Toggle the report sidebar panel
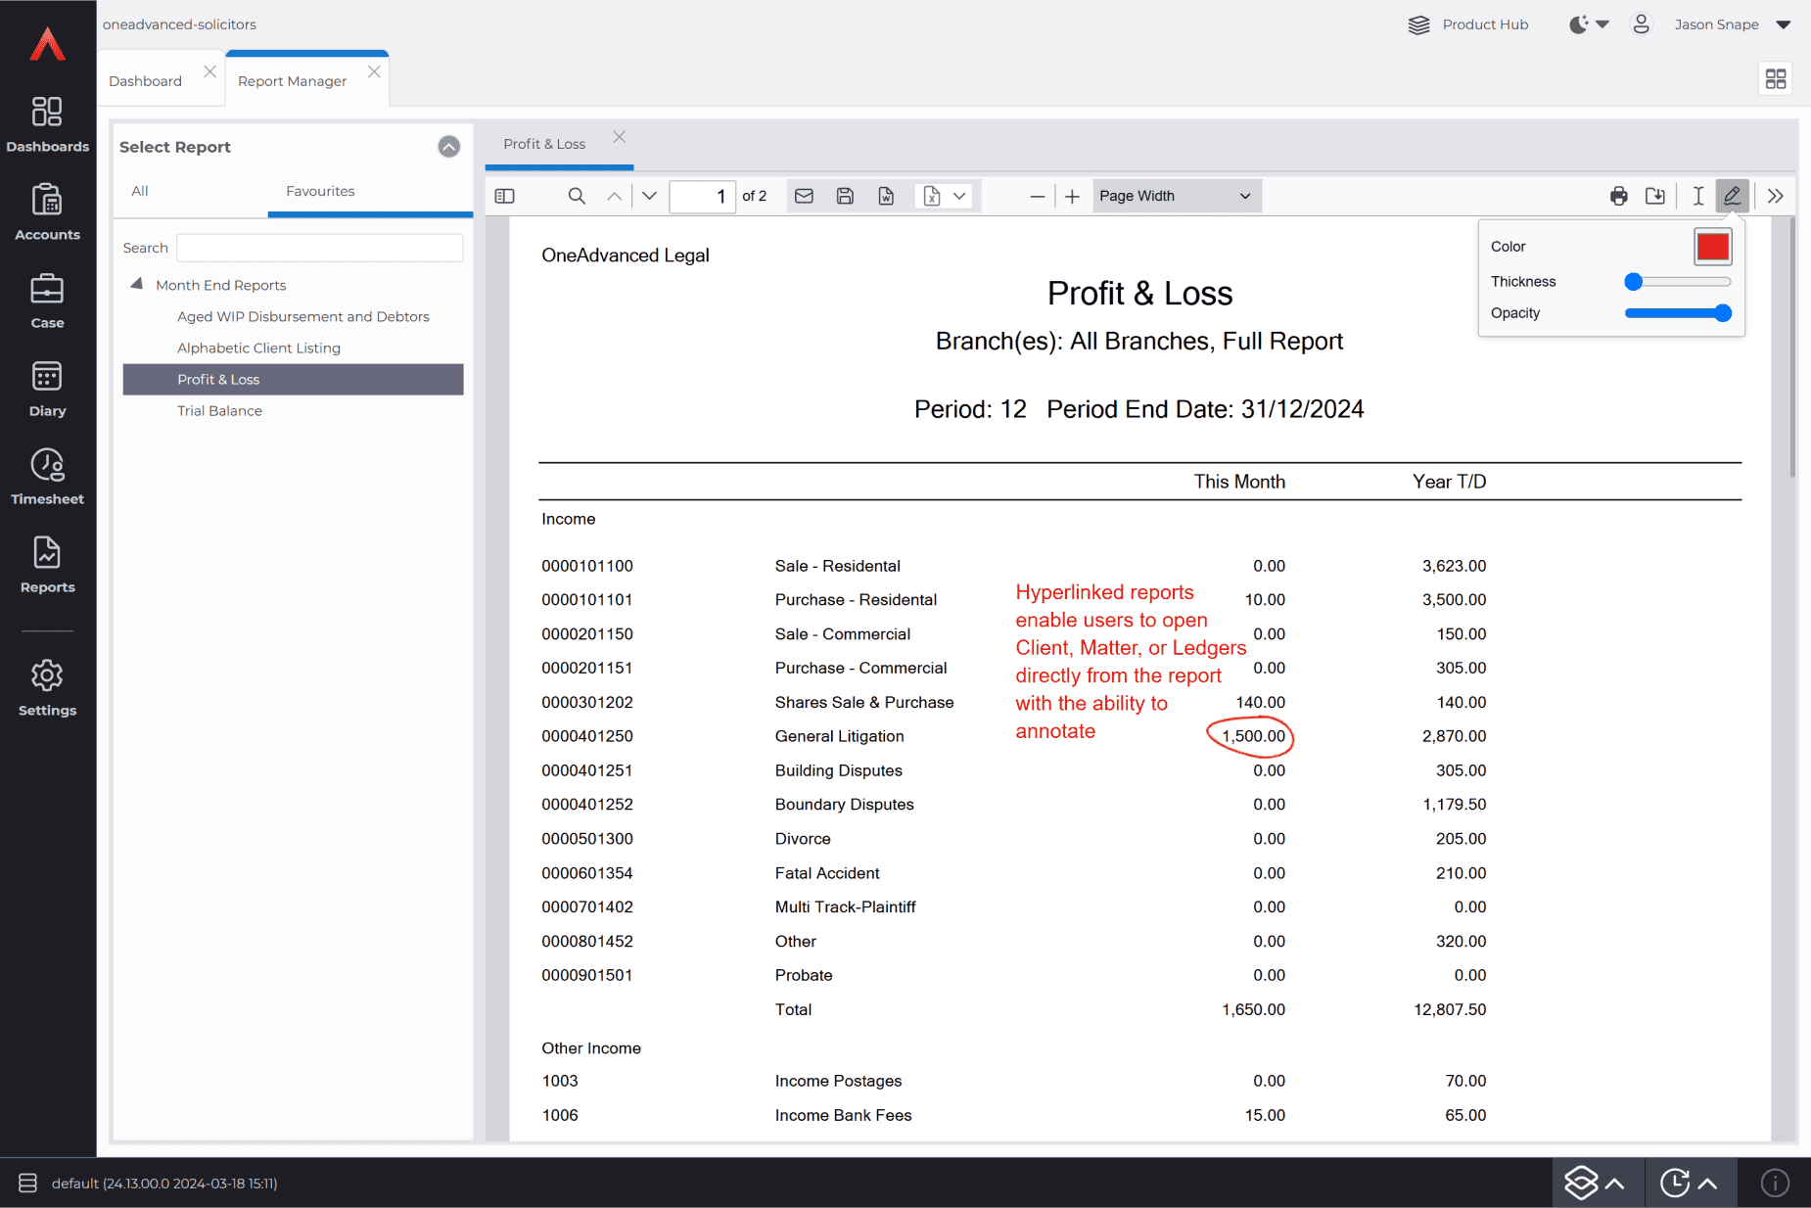Image resolution: width=1811 pixels, height=1208 pixels. pos(505,196)
